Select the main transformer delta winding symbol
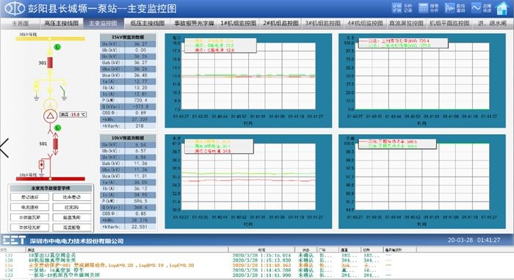Screen dimensions: 514x280 50,116
